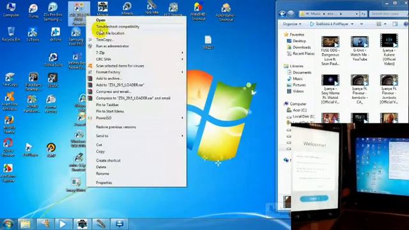Open the Computer desktop icon
The width and height of the screenshot is (409, 230).
click(11, 10)
